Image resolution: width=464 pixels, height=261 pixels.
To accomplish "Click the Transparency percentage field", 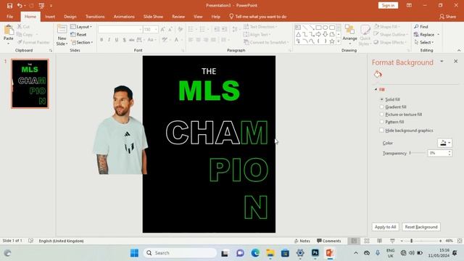I will point(438,153).
